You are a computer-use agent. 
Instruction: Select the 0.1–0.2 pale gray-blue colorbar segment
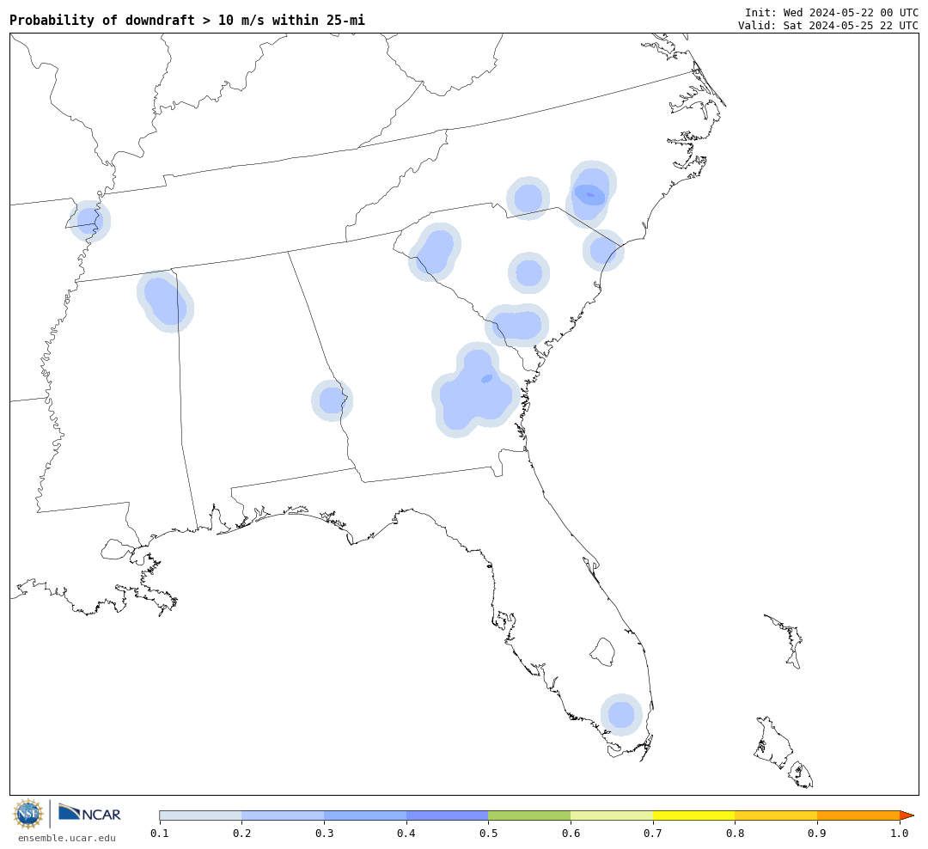point(200,815)
